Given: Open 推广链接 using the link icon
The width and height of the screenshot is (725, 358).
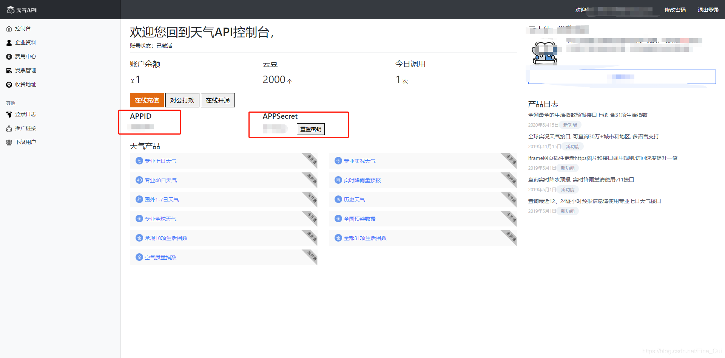Looking at the screenshot, I should (x=9, y=128).
